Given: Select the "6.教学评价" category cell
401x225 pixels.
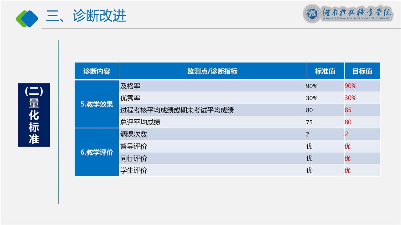Looking at the screenshot, I should coord(97,152).
